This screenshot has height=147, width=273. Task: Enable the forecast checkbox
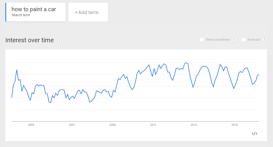click(244, 39)
